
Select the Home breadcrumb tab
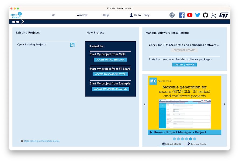[x=16, y=22]
